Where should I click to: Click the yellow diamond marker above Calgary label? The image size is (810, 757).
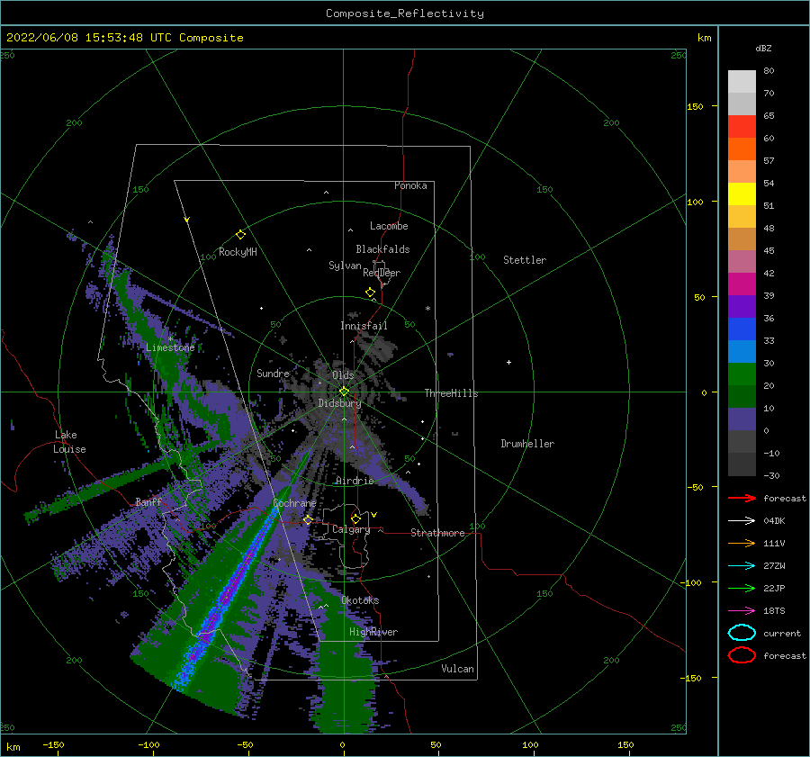tap(355, 518)
